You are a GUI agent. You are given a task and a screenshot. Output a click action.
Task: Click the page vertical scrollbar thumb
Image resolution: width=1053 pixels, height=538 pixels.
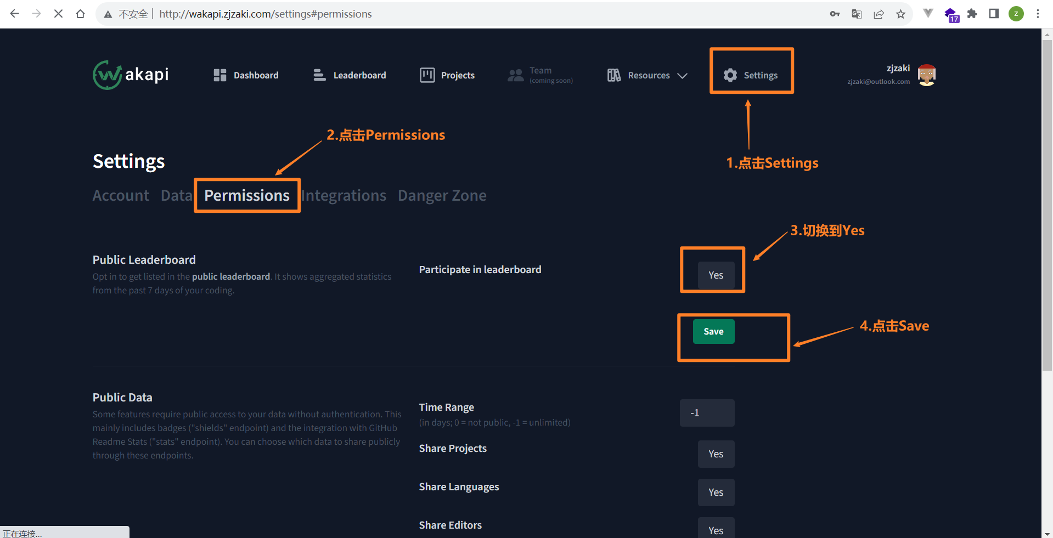(1048, 206)
